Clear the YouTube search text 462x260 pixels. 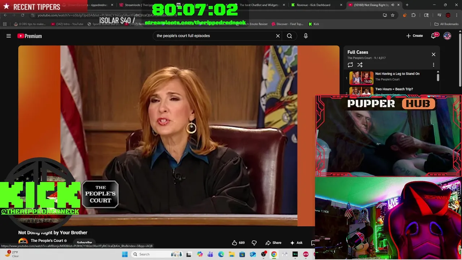click(278, 36)
